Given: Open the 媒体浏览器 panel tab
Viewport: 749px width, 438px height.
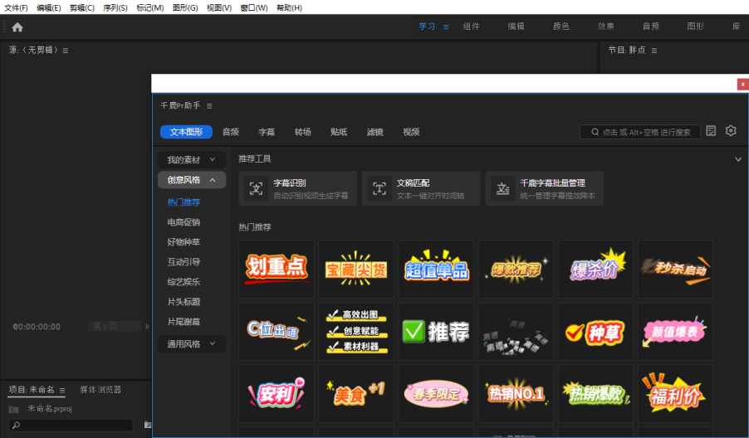Looking at the screenshot, I should click(x=100, y=390).
